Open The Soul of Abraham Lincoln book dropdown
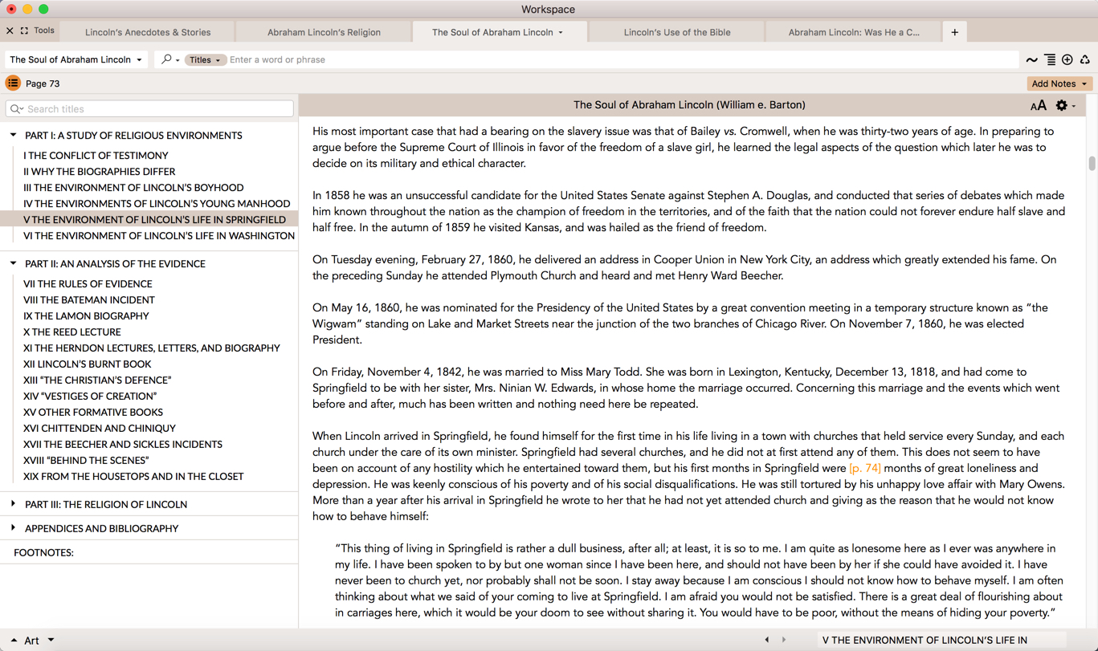Image resolution: width=1098 pixels, height=651 pixels. [x=76, y=59]
